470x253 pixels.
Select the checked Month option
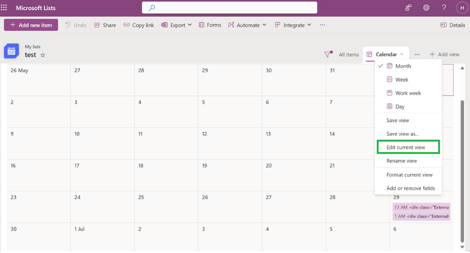click(408, 66)
